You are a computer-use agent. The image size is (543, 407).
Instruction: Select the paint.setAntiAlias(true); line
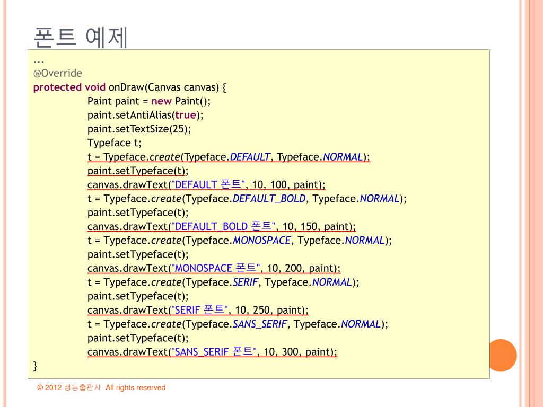pos(145,115)
